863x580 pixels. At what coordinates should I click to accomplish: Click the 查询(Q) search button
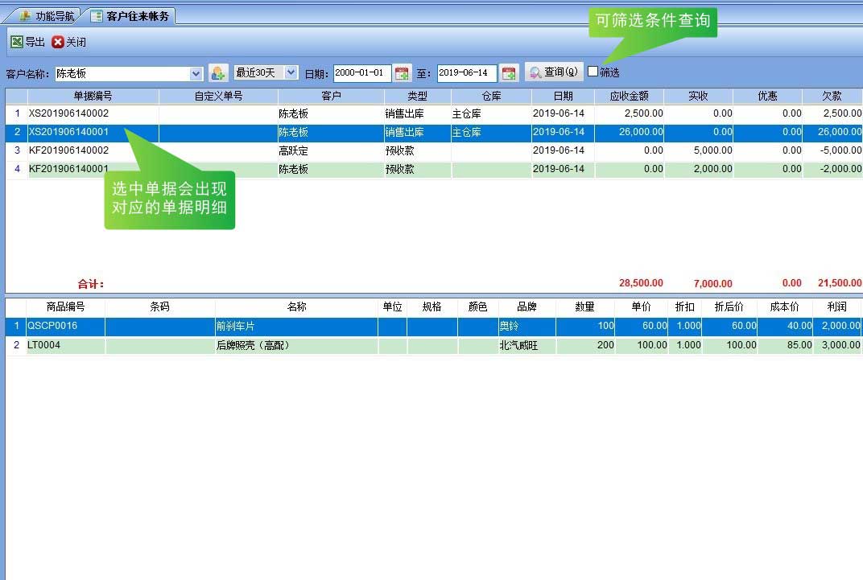(554, 72)
